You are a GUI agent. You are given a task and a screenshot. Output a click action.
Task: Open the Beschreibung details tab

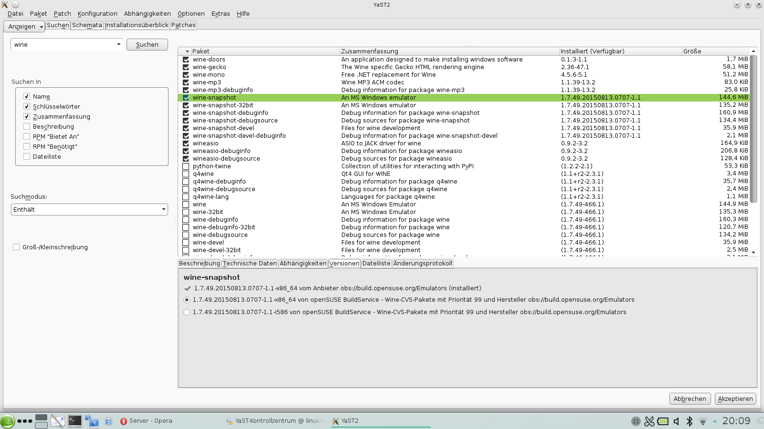point(199,263)
